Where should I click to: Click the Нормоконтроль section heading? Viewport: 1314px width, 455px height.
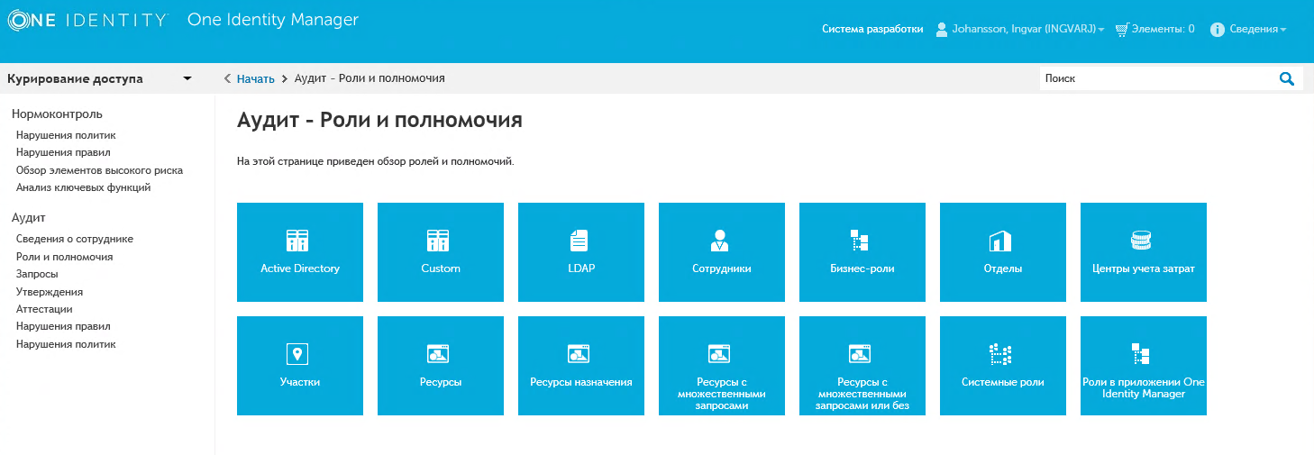57,114
